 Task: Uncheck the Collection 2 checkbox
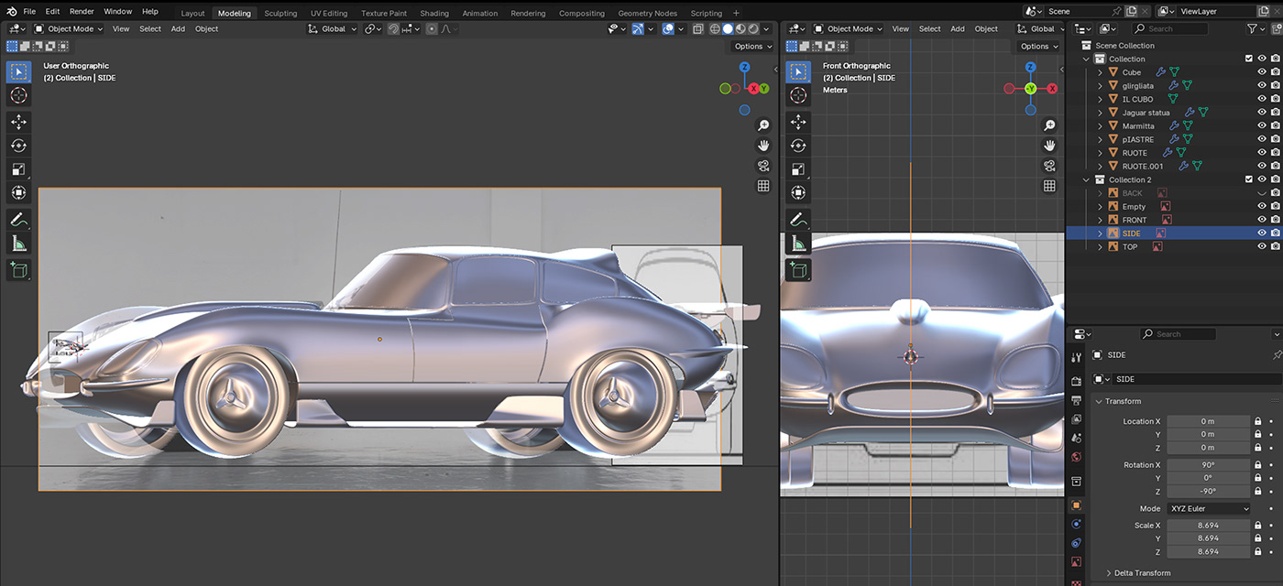(1248, 179)
